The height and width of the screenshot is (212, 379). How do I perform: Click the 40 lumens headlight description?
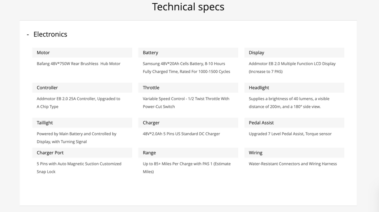pos(289,103)
